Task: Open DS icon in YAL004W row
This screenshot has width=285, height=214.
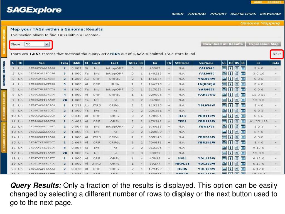Action: click(237, 79)
